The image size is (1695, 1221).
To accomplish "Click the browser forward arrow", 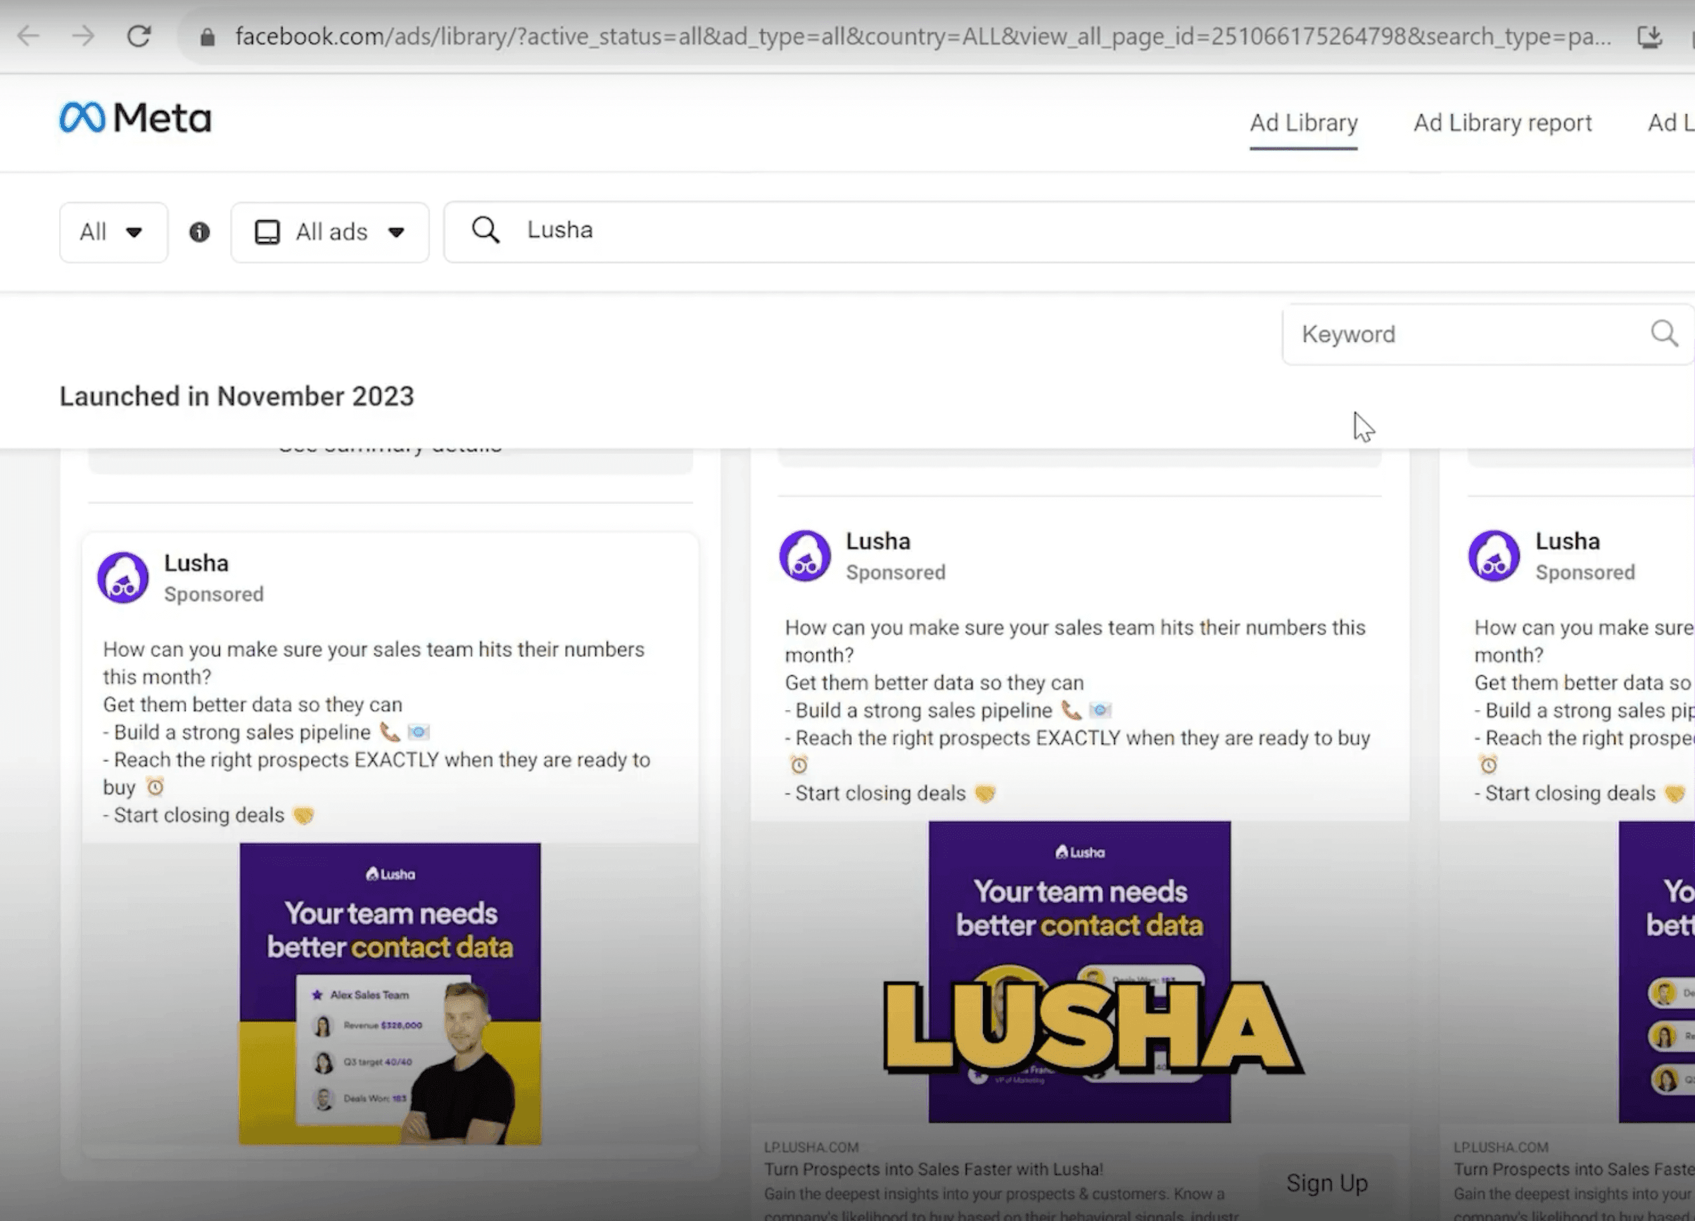I will (83, 36).
